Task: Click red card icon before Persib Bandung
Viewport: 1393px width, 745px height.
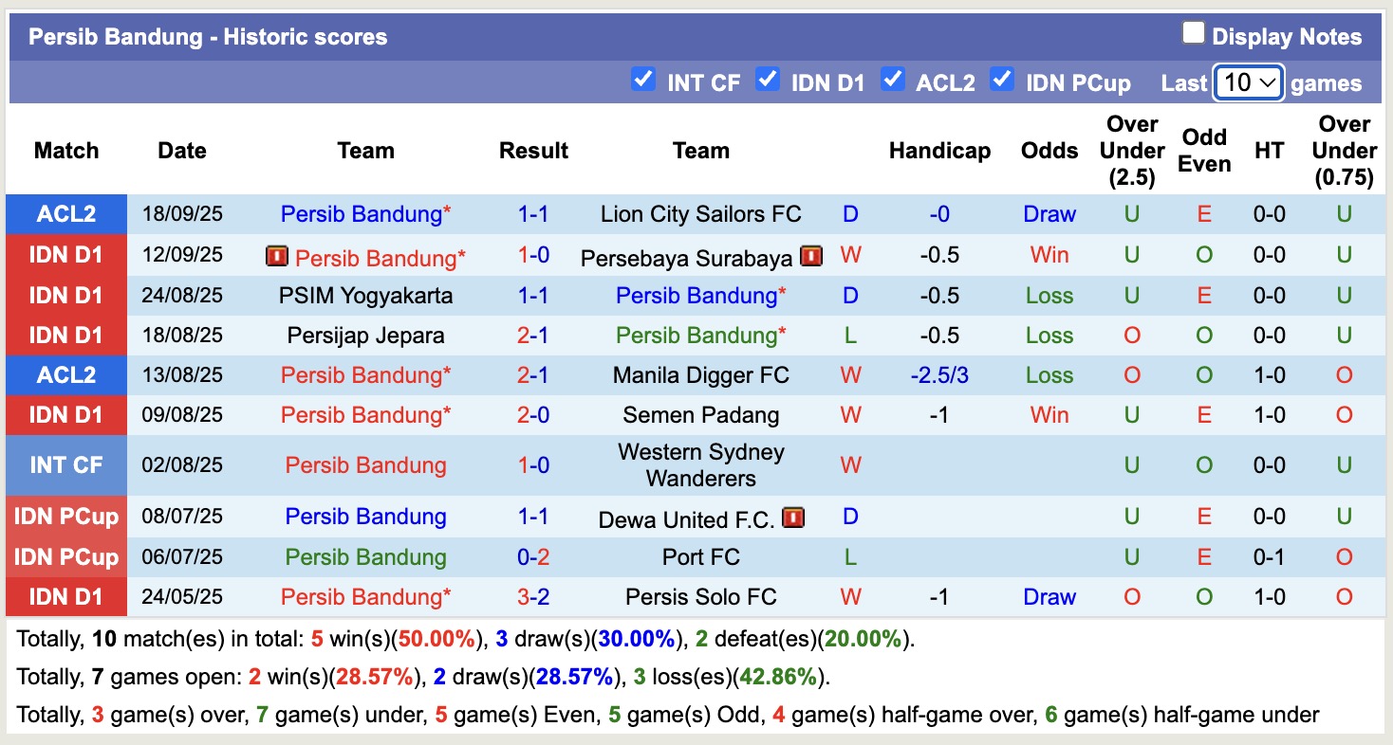Action: pos(277,256)
